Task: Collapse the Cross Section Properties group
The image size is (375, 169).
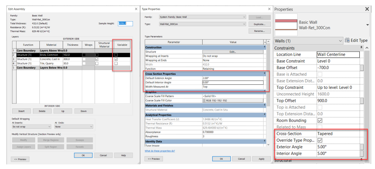Action: (264, 74)
